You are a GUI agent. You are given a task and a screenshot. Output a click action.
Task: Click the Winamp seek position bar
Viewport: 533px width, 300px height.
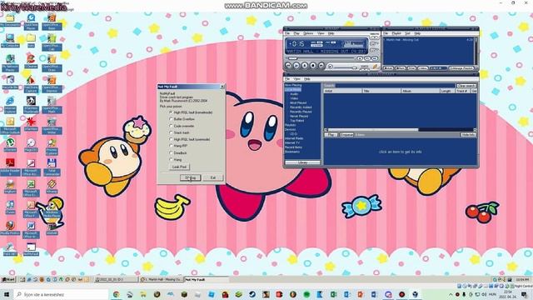(321, 58)
